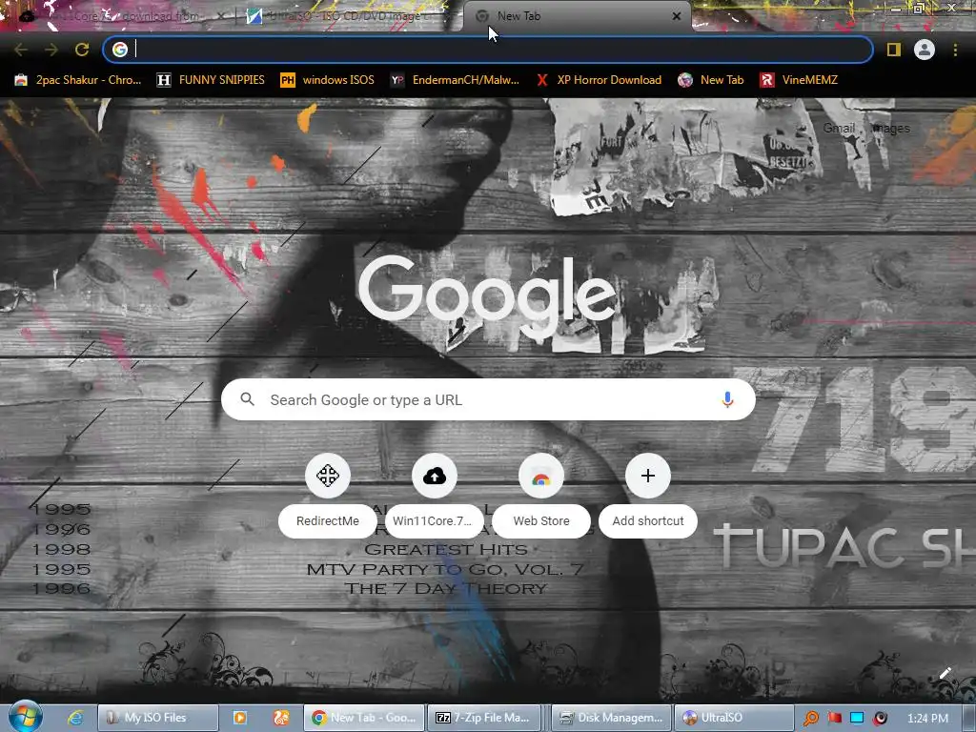Screen dimensions: 976x732
Task: Open the clock showing 1:24 PM
Action: pos(927,719)
